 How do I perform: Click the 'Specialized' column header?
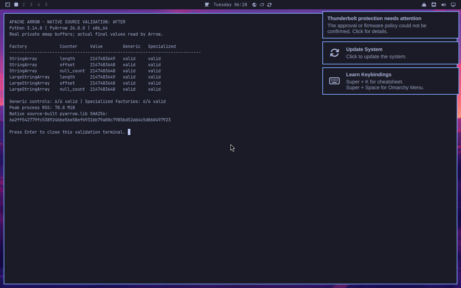162,46
